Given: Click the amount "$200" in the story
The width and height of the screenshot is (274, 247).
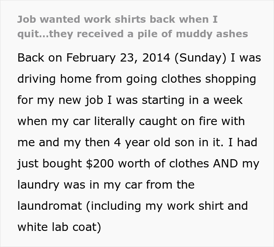Looking at the screenshot, I should (100, 163).
